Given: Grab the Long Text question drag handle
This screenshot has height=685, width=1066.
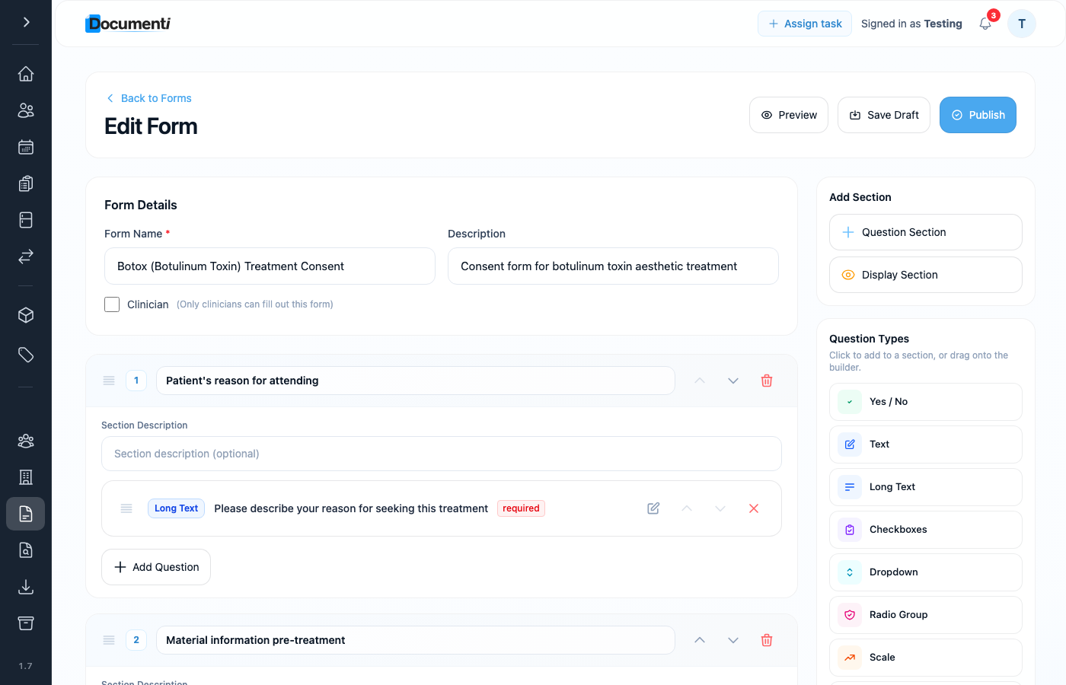Looking at the screenshot, I should [x=126, y=508].
